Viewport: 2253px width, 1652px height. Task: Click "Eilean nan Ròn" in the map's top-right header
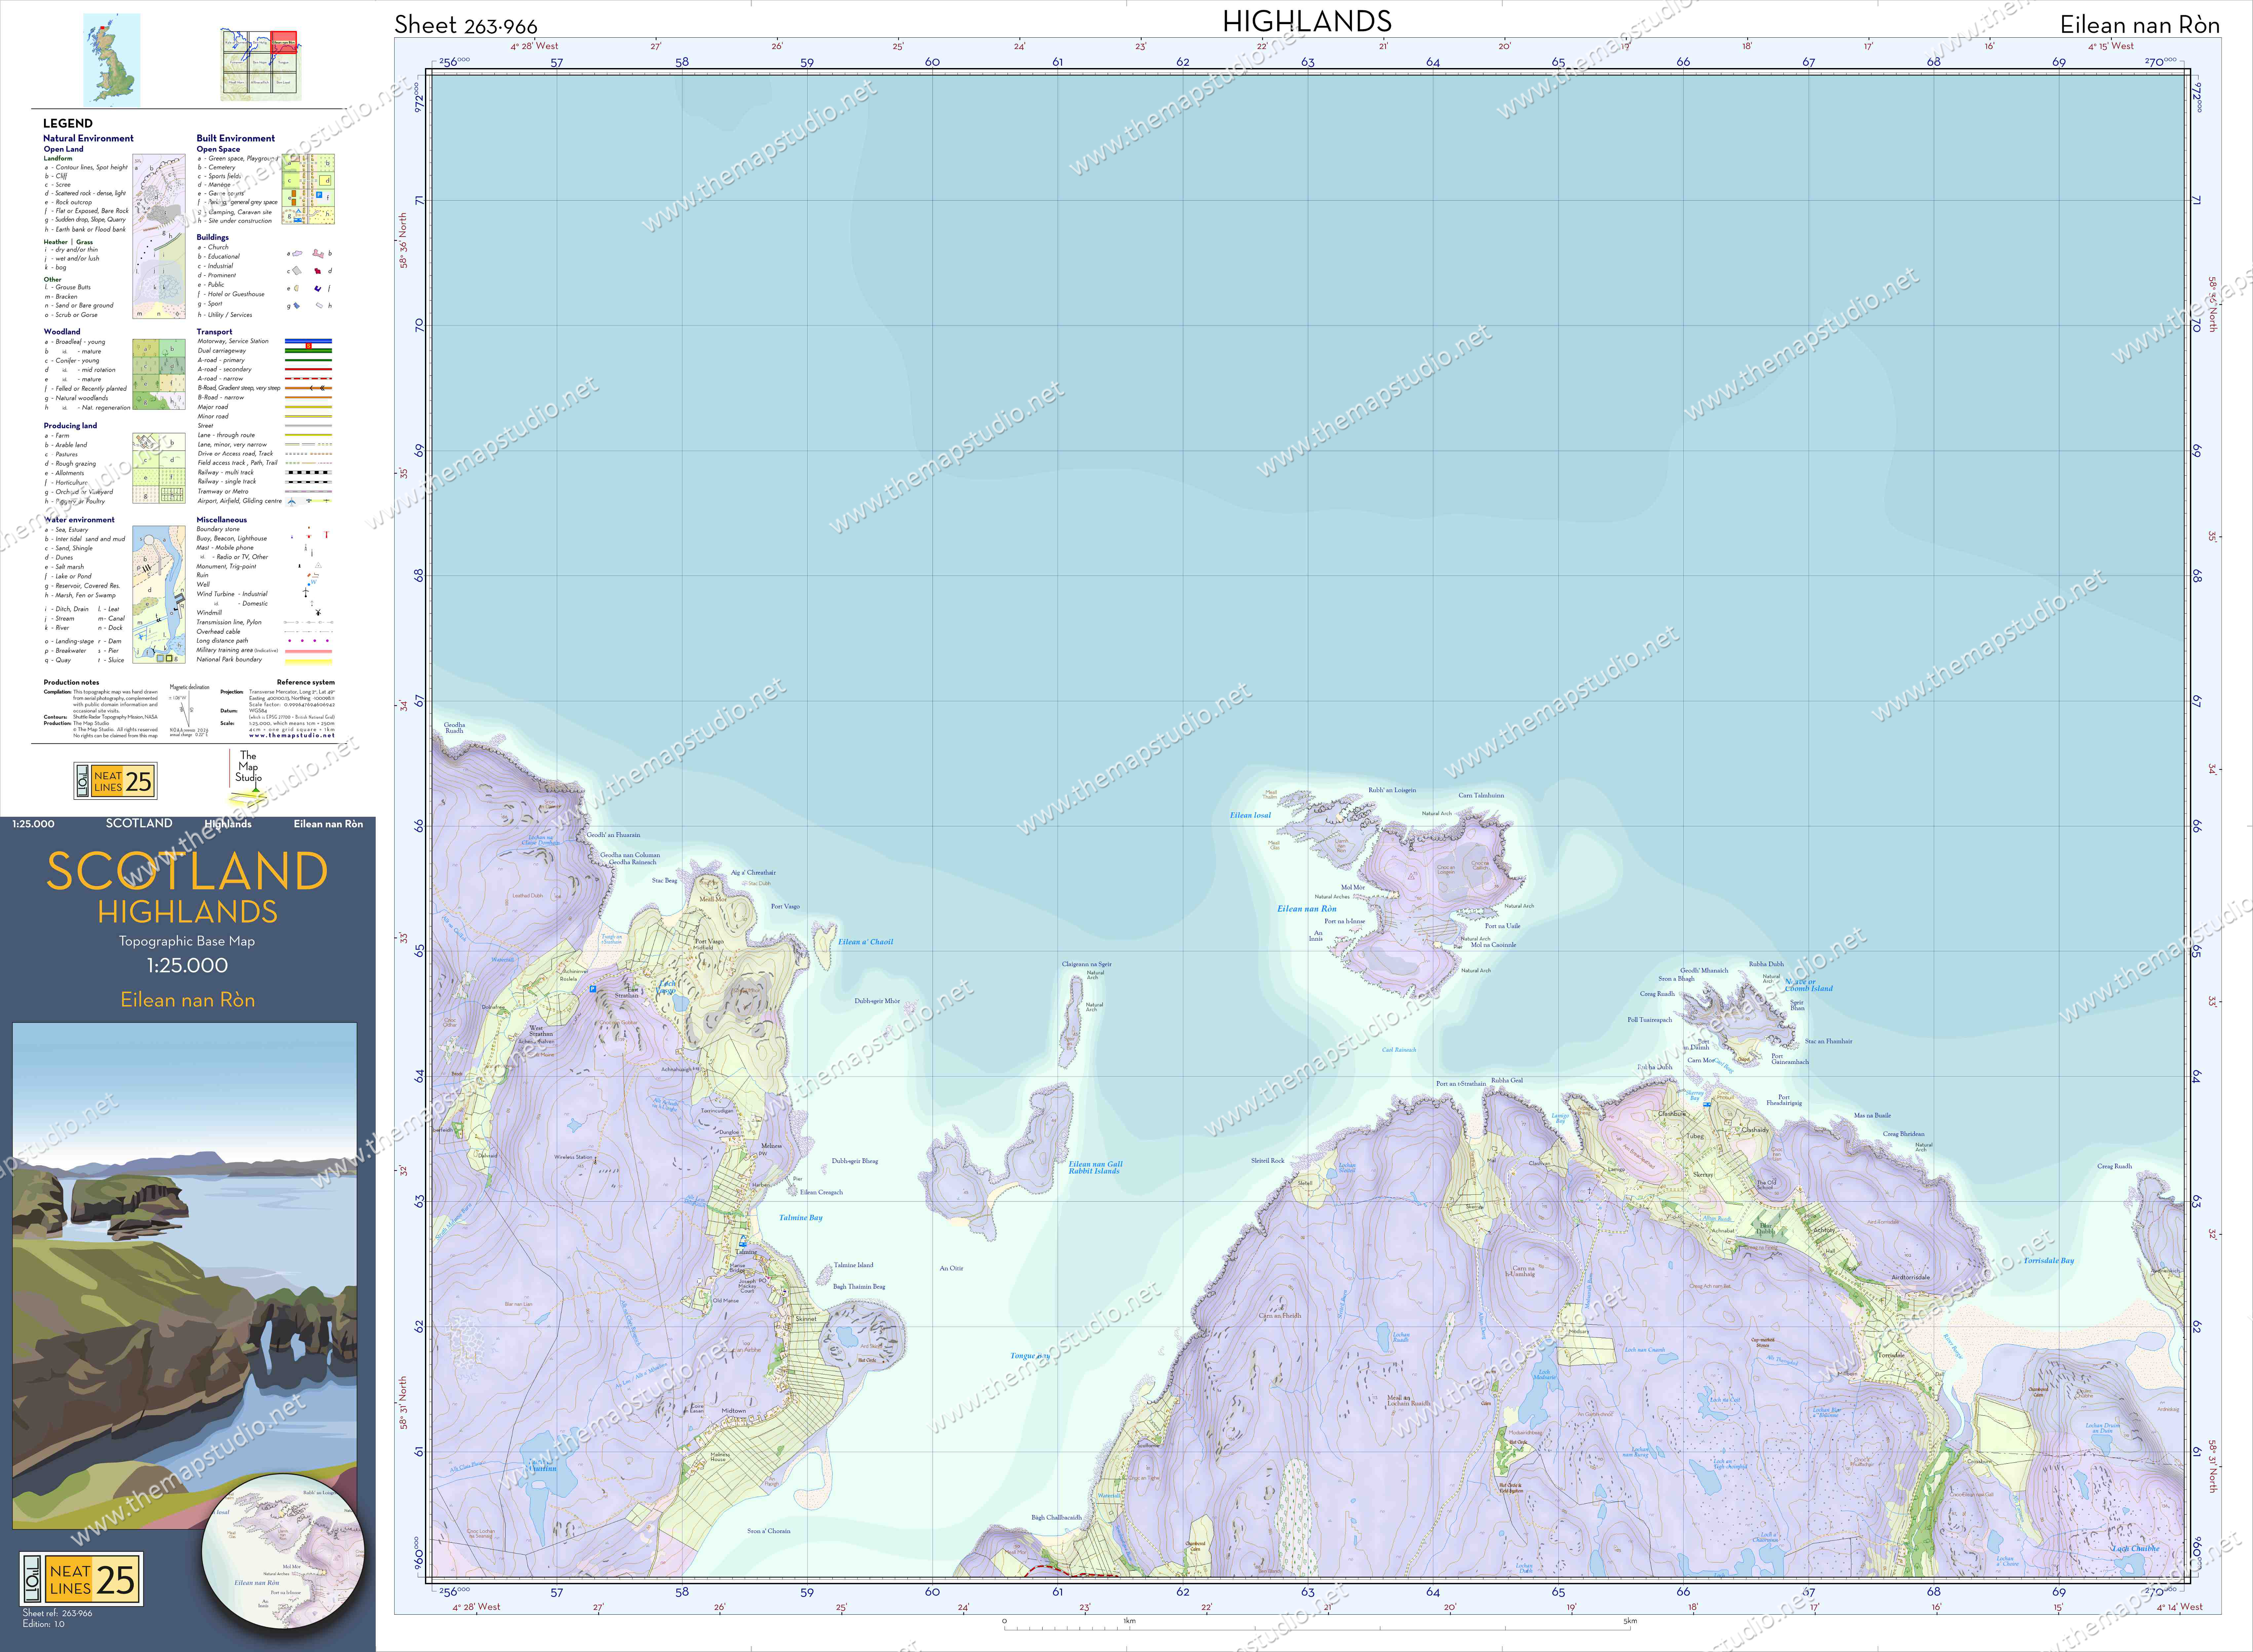(2140, 25)
